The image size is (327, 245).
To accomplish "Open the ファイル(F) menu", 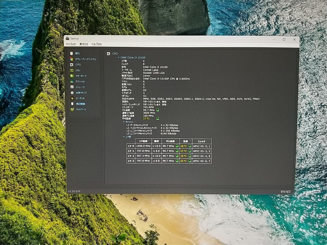I will [x=71, y=44].
